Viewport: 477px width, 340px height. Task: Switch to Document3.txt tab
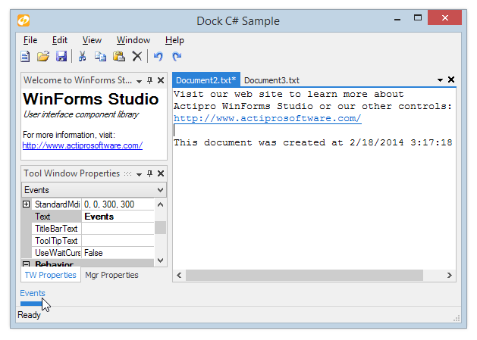coord(271,80)
